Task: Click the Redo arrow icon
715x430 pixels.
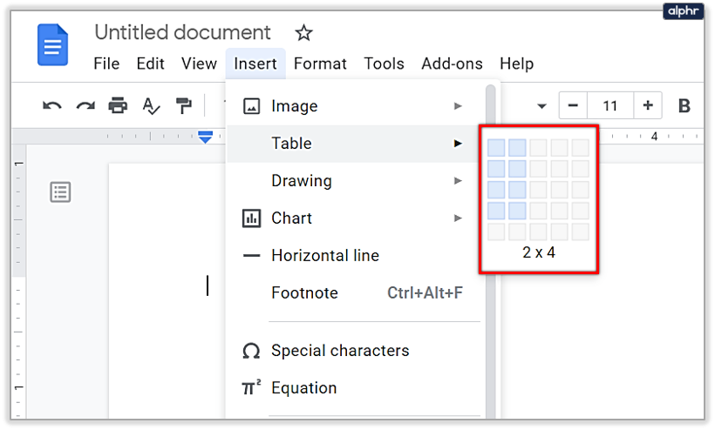Action: 85,106
